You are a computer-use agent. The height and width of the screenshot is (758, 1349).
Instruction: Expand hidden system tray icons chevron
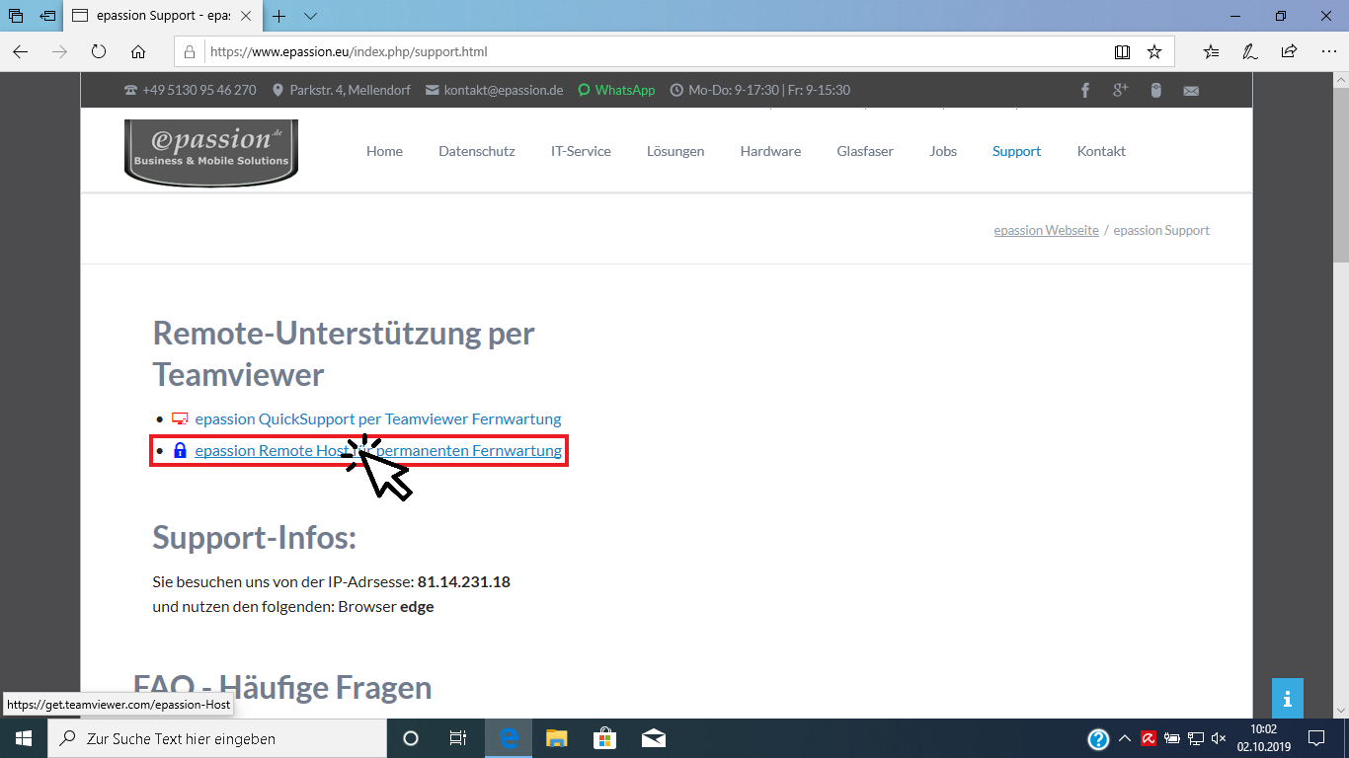tap(1125, 738)
